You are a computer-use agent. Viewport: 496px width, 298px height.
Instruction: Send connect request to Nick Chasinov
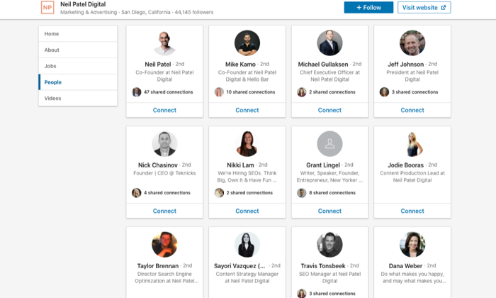click(164, 211)
